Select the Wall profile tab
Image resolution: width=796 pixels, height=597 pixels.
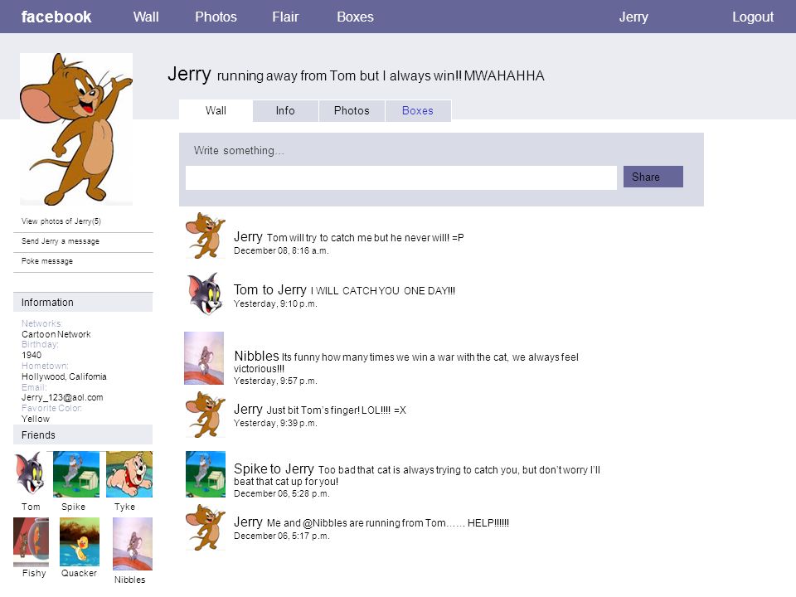pyautogui.click(x=216, y=110)
